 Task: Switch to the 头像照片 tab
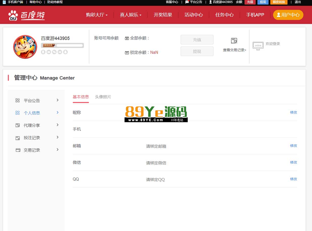pos(103,97)
